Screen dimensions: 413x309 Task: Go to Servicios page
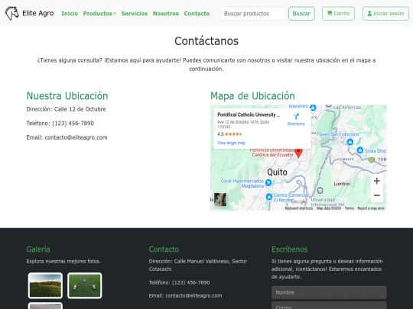(135, 14)
